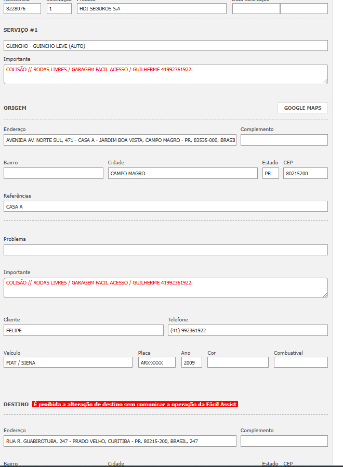Click the empty Bairro field in Origem
The image size is (343, 467).
click(x=54, y=173)
